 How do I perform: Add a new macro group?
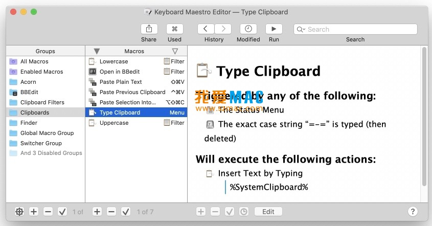pos(34,212)
